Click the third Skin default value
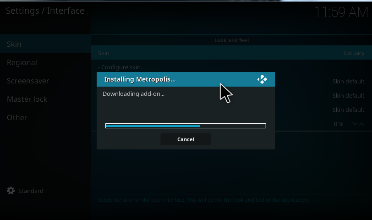372x220 pixels. click(348, 110)
